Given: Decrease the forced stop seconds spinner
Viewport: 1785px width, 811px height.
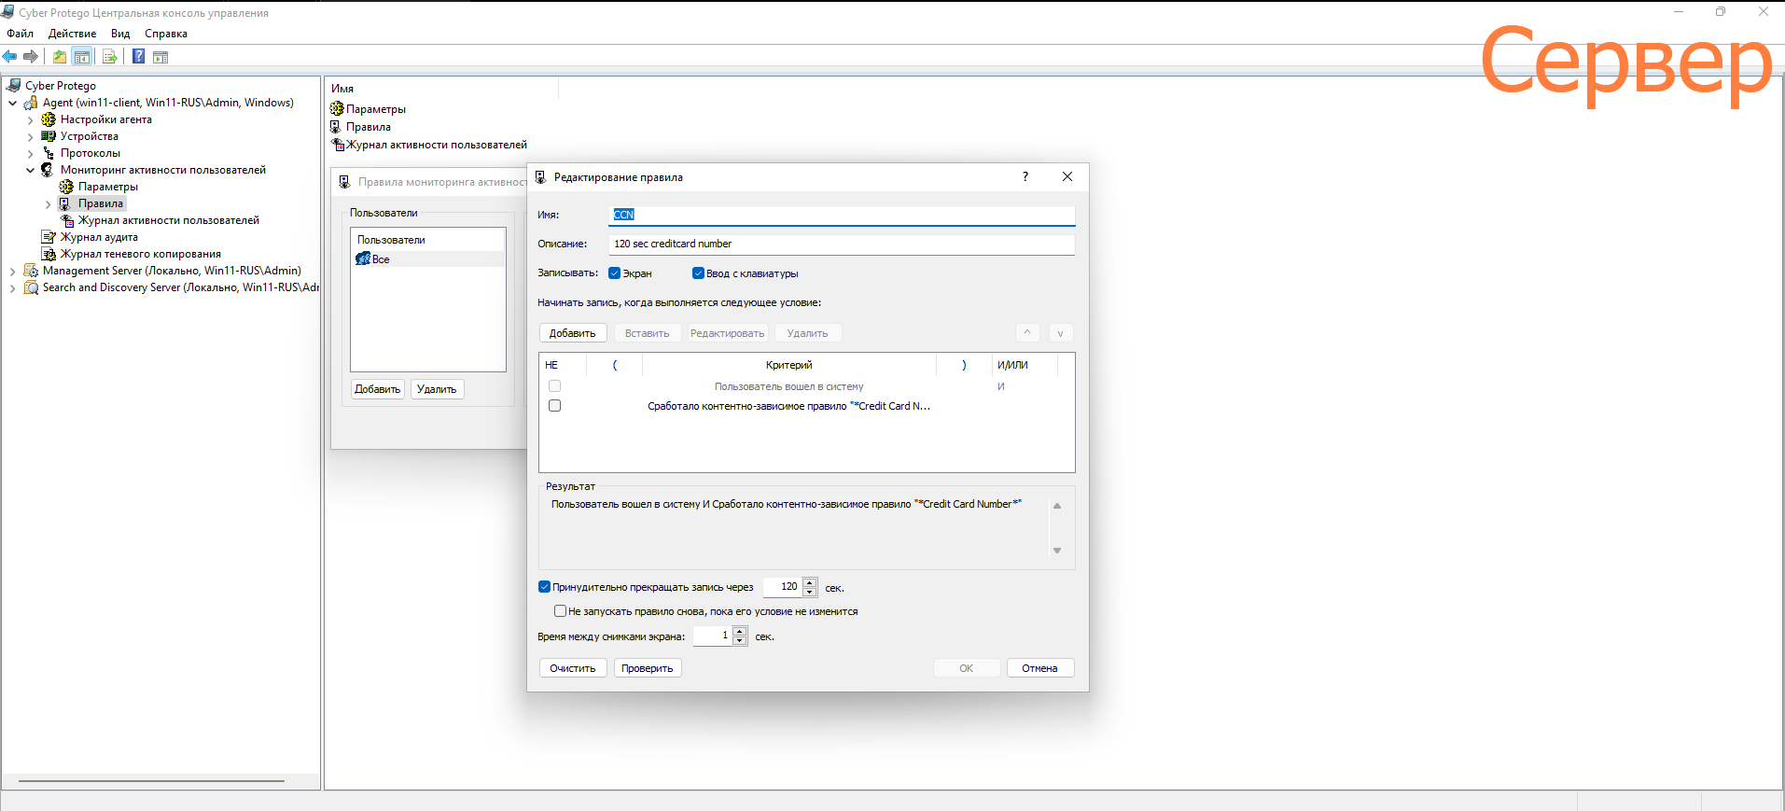Looking at the screenshot, I should pyautogui.click(x=810, y=592).
